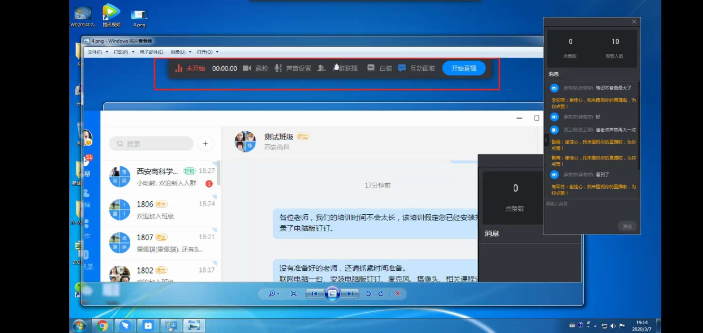This screenshot has width=703, height=333.
Task: Open the blue help question-mark tray icon
Action: [581, 325]
